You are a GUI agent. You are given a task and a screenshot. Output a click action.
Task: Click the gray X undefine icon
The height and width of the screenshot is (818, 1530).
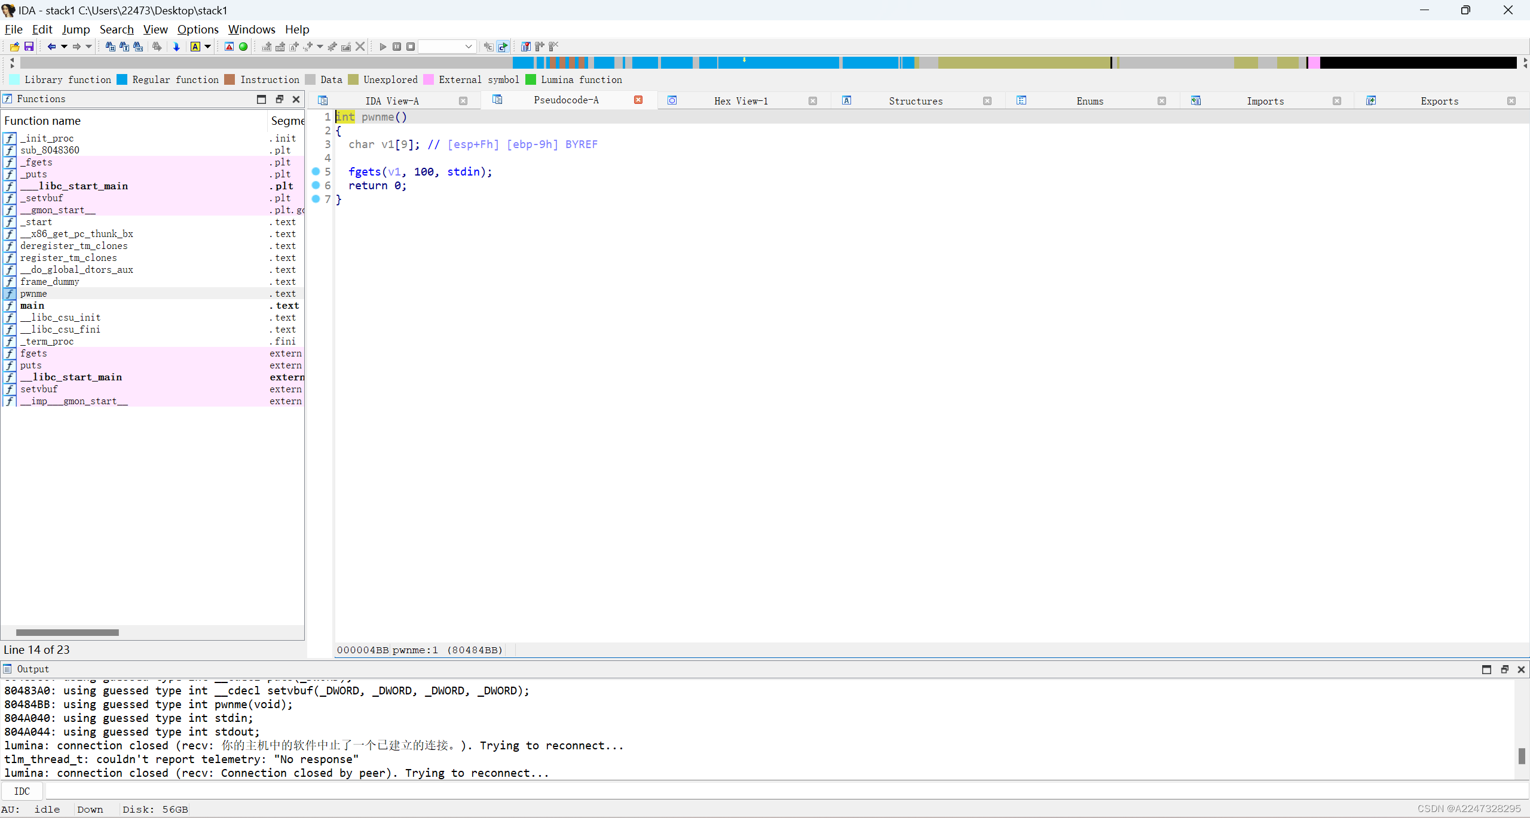(x=360, y=47)
